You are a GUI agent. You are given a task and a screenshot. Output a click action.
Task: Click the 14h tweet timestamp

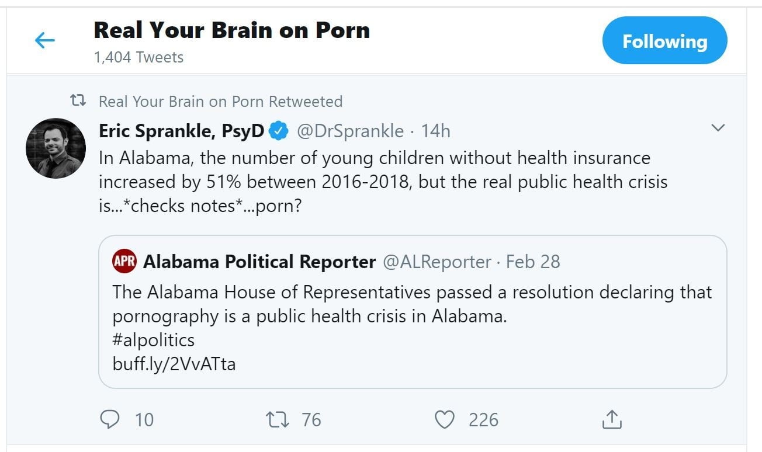pos(435,131)
